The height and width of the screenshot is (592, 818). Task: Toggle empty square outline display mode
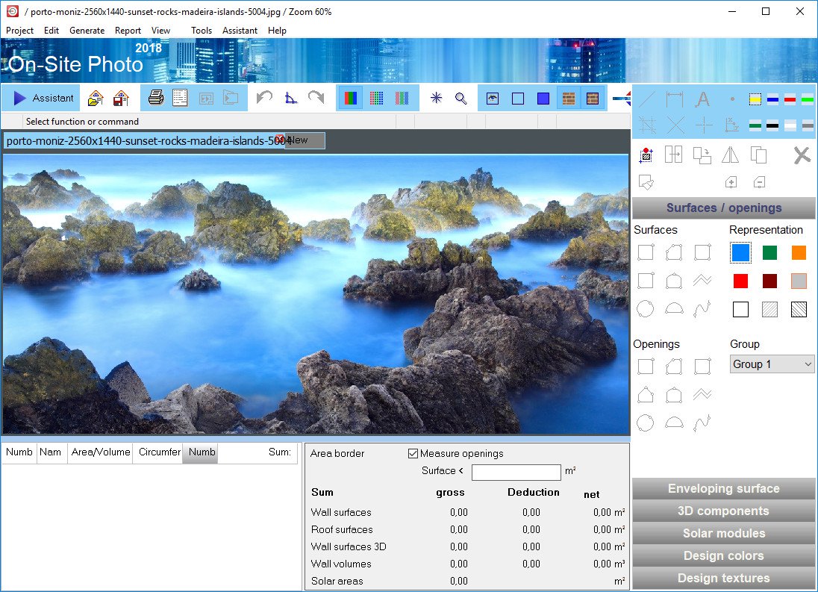[x=518, y=98]
